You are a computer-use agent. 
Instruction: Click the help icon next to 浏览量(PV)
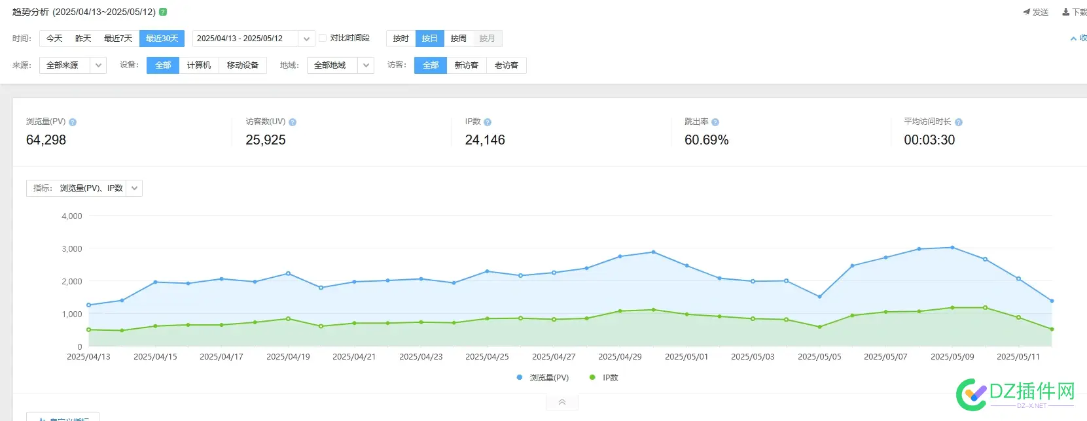tap(73, 122)
